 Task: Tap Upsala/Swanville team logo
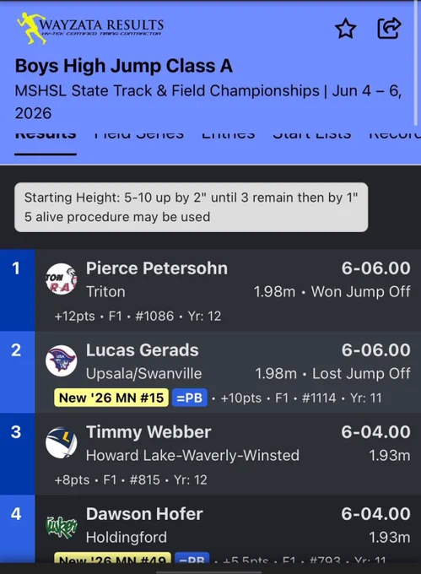(62, 360)
